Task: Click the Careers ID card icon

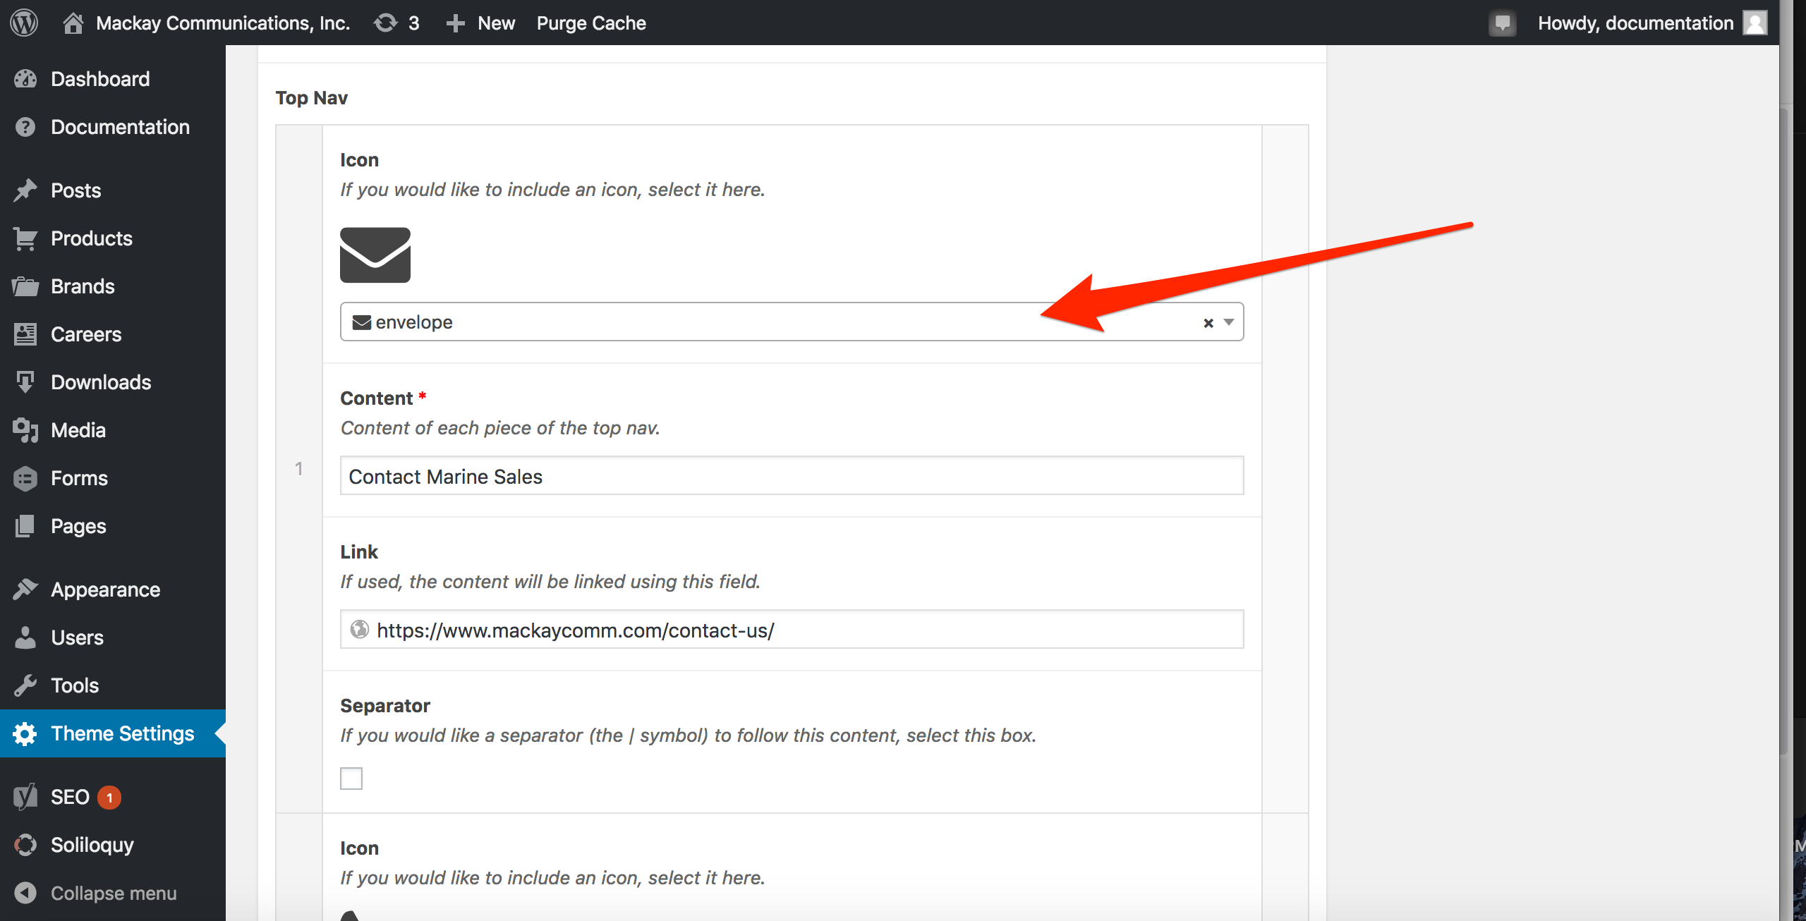Action: 25,334
